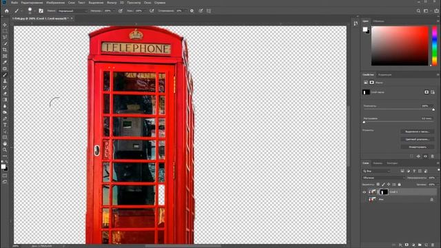Open the search icon in options bar
441x248 pixels.
418,11
